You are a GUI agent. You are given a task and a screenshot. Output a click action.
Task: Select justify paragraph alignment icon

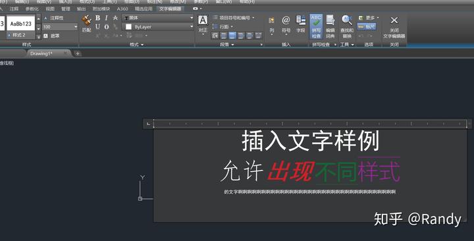[250, 36]
